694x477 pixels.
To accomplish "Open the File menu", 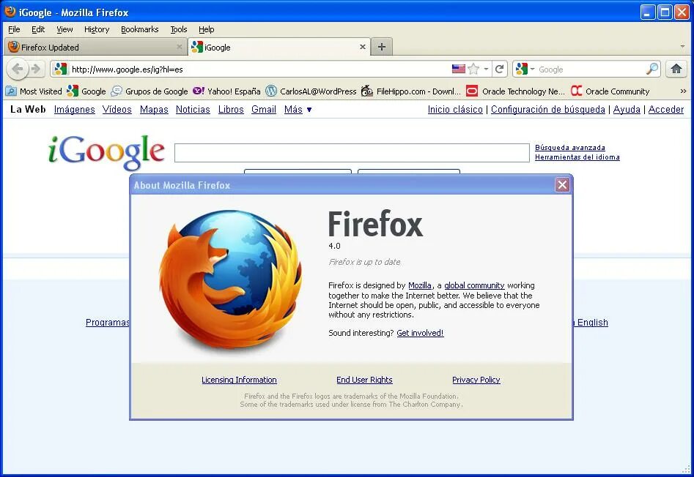I will click(x=14, y=29).
